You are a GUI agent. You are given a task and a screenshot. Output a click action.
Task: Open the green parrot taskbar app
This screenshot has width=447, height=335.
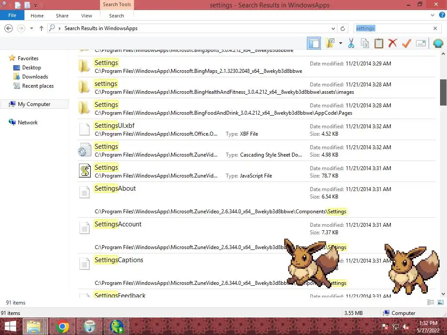click(x=116, y=326)
